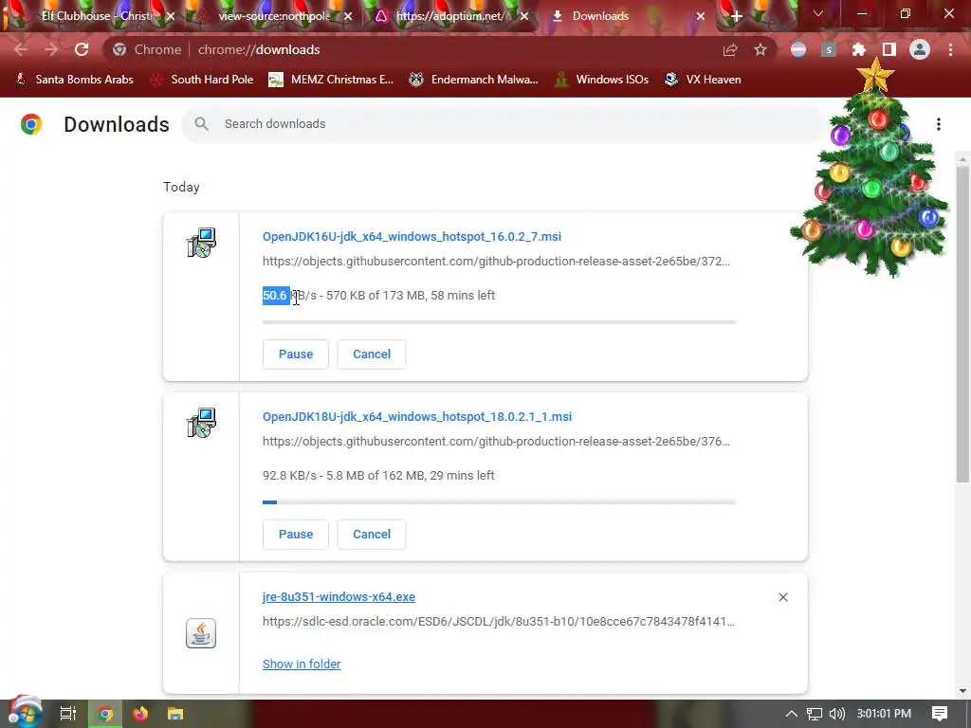971x728 pixels.
Task: Click the OpenJDK18U source URL text
Action: point(496,442)
